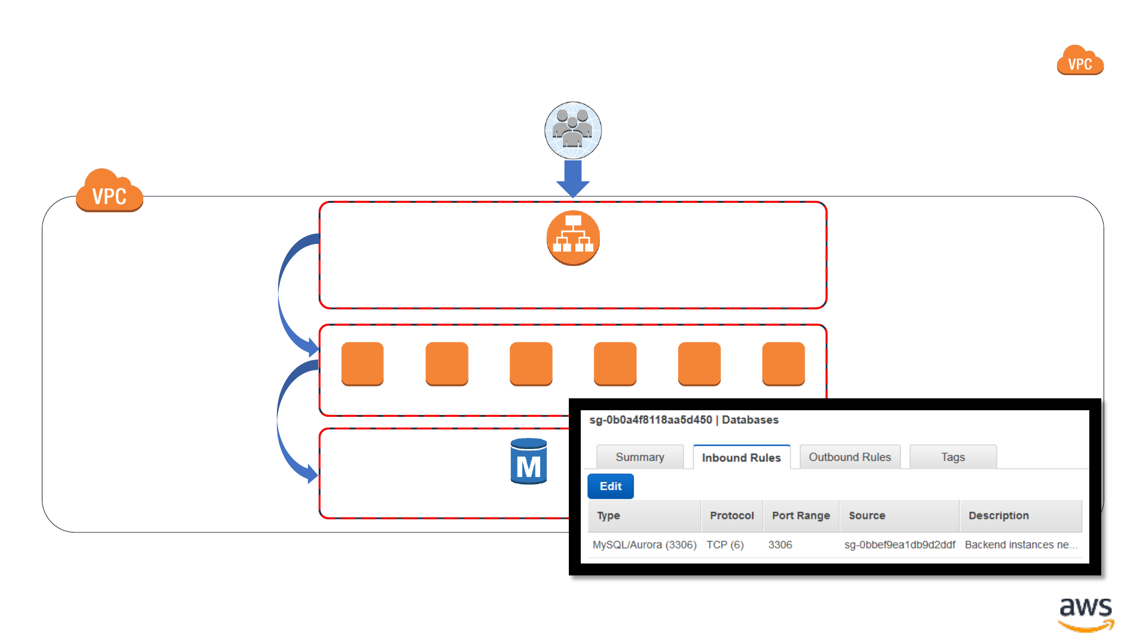
Task: Click the VPC cloud icon on diagram border
Action: coord(109,190)
